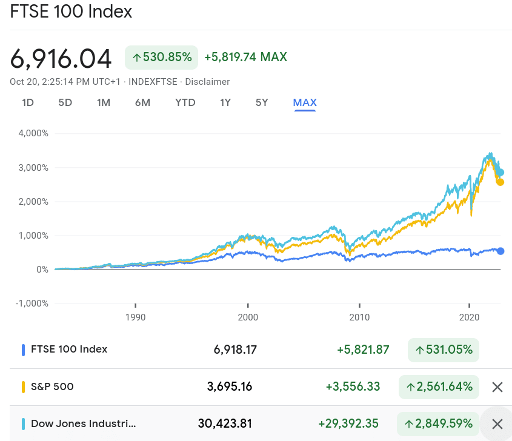Choose the YTD time range
Viewport: 512px width, 441px height.
(x=185, y=102)
